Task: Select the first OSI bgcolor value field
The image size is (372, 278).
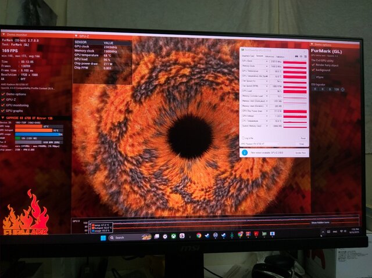Action: pyautogui.click(x=315, y=89)
